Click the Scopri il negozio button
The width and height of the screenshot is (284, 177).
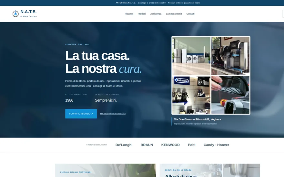[x=81, y=114]
